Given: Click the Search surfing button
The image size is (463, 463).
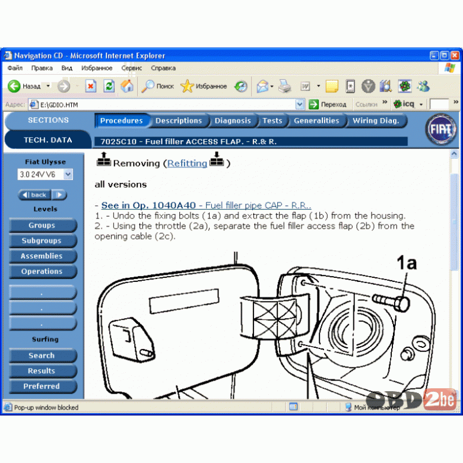Looking at the screenshot, I should click(43, 356).
